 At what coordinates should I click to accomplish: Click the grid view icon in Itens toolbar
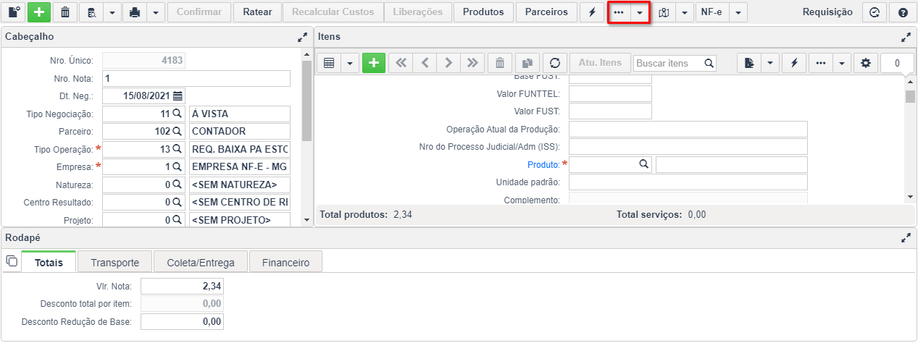click(x=328, y=63)
